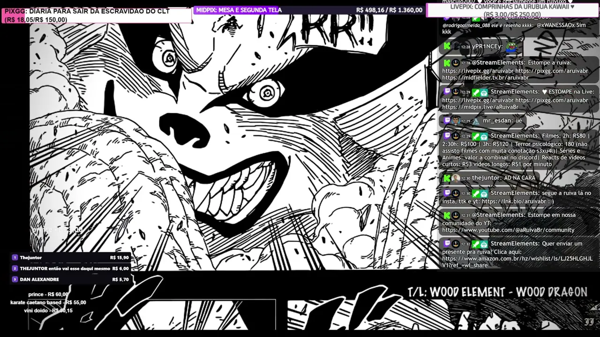
Task: Click the 'karate caetano based - R$ 55,00' donor entry
Action: [48, 302]
